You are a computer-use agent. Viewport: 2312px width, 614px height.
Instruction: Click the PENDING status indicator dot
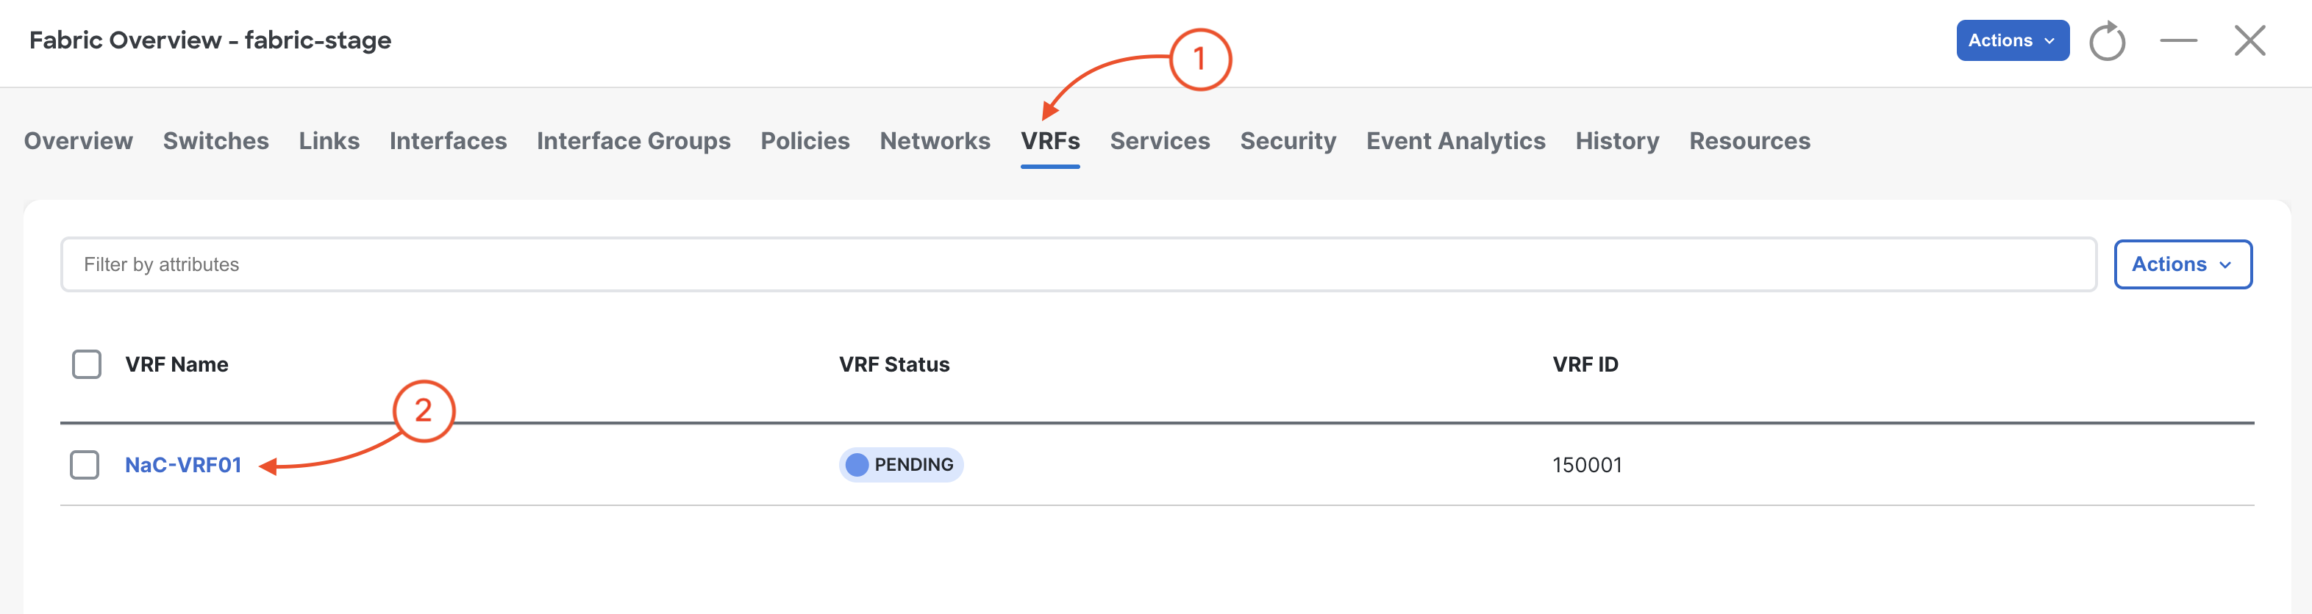tap(857, 464)
